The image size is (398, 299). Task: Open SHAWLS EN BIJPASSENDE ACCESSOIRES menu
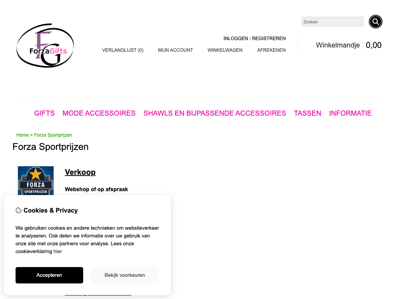coord(215,113)
